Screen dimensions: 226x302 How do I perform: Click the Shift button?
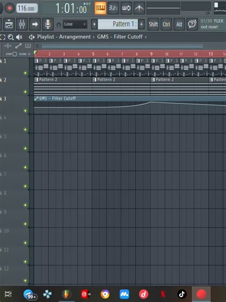[x=154, y=24]
